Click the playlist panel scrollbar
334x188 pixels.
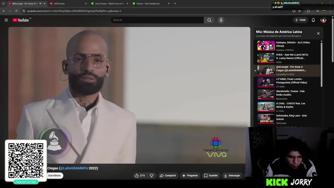pos(321,64)
